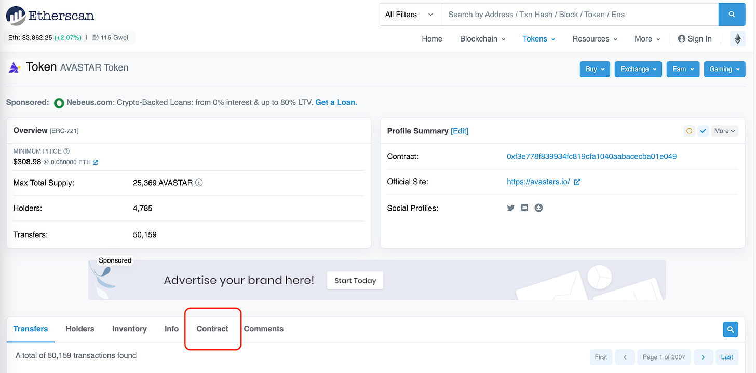Click the orange circle reputation icon
The height and width of the screenshot is (373, 756).
[x=690, y=131]
